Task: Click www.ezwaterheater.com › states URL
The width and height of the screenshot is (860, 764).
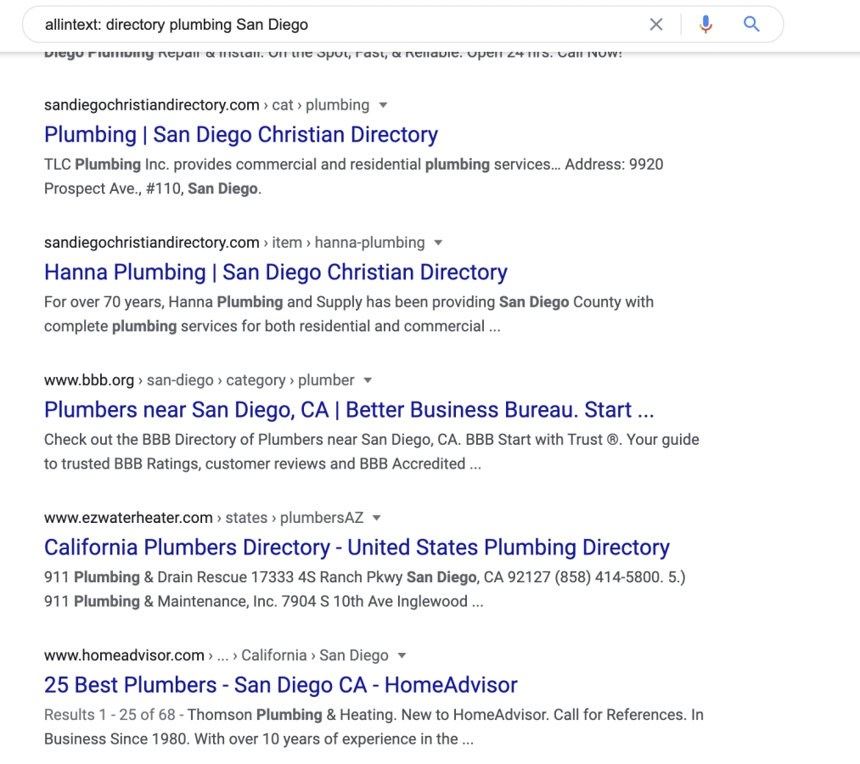Action: (204, 519)
